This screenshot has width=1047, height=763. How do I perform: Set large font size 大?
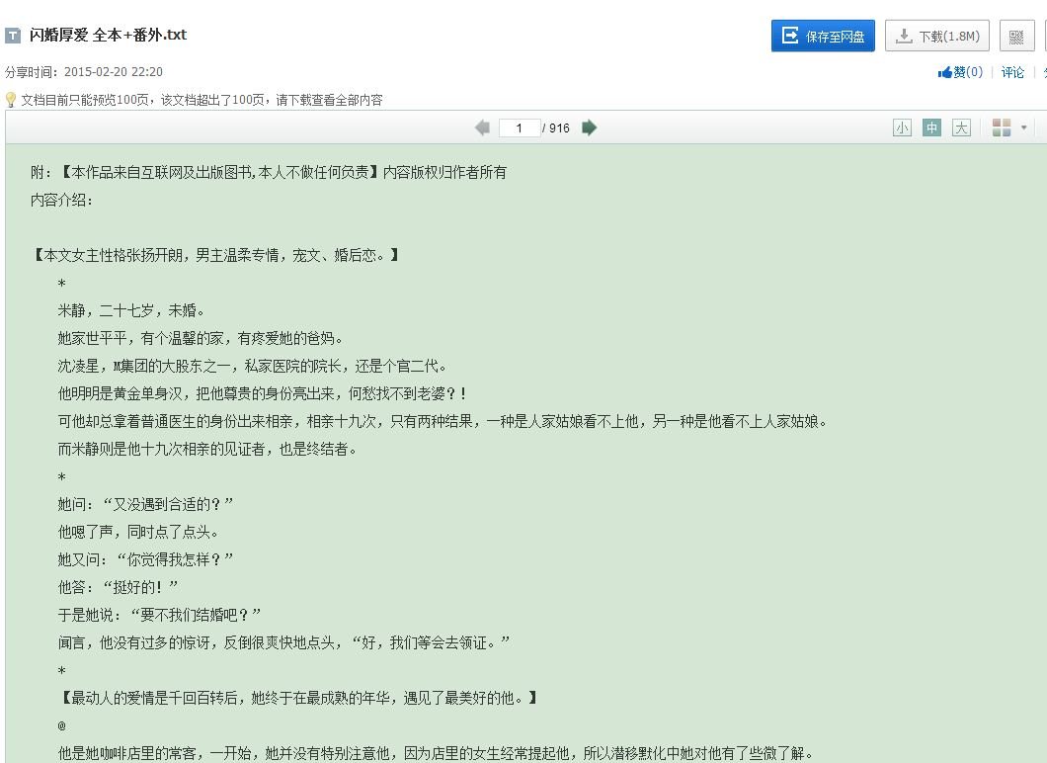tap(961, 127)
